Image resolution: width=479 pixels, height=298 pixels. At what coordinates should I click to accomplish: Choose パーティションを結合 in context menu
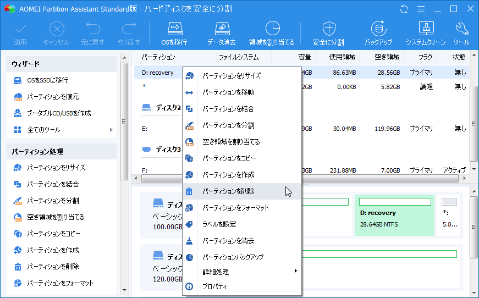tap(242, 109)
